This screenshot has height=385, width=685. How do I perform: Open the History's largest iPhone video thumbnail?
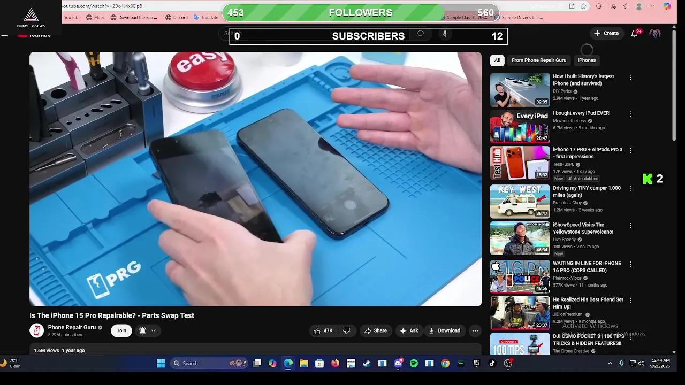pyautogui.click(x=520, y=90)
